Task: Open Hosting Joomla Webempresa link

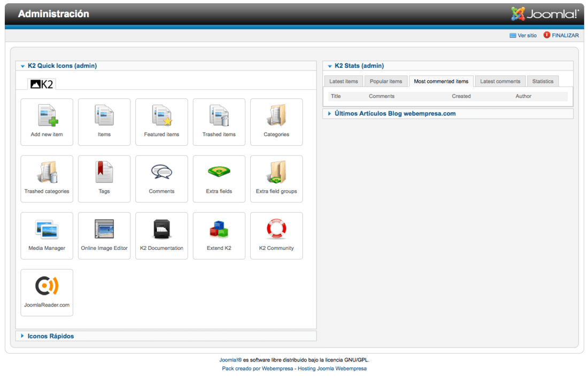Action: pyautogui.click(x=332, y=368)
